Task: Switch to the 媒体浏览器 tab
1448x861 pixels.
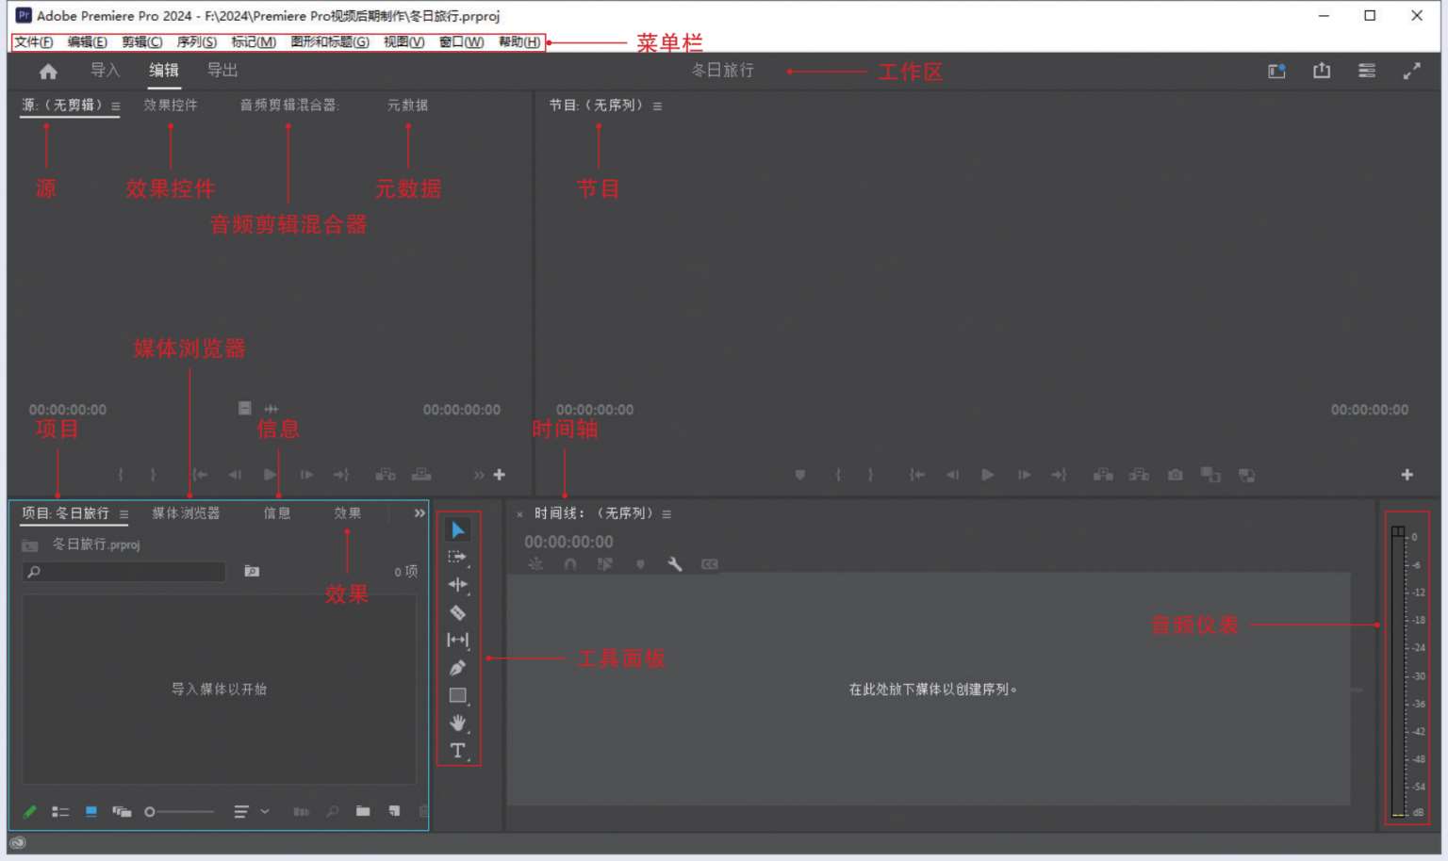Action: point(186,513)
